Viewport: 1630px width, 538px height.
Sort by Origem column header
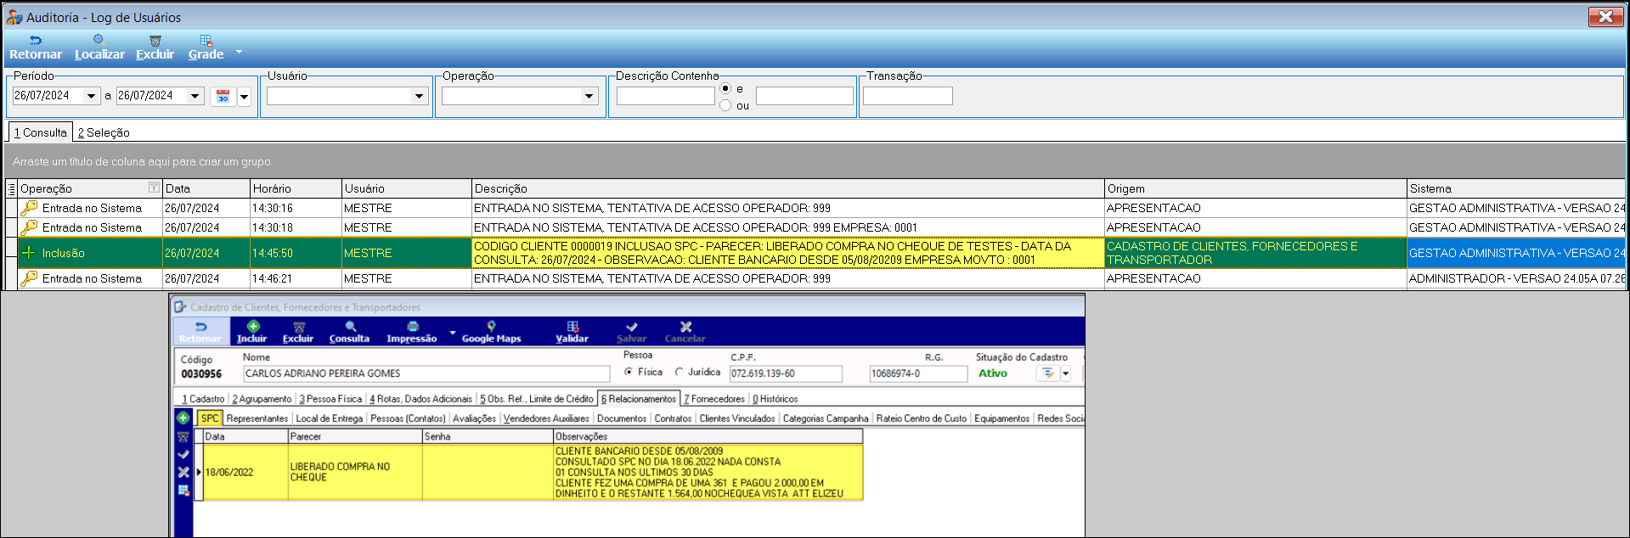[1255, 188]
